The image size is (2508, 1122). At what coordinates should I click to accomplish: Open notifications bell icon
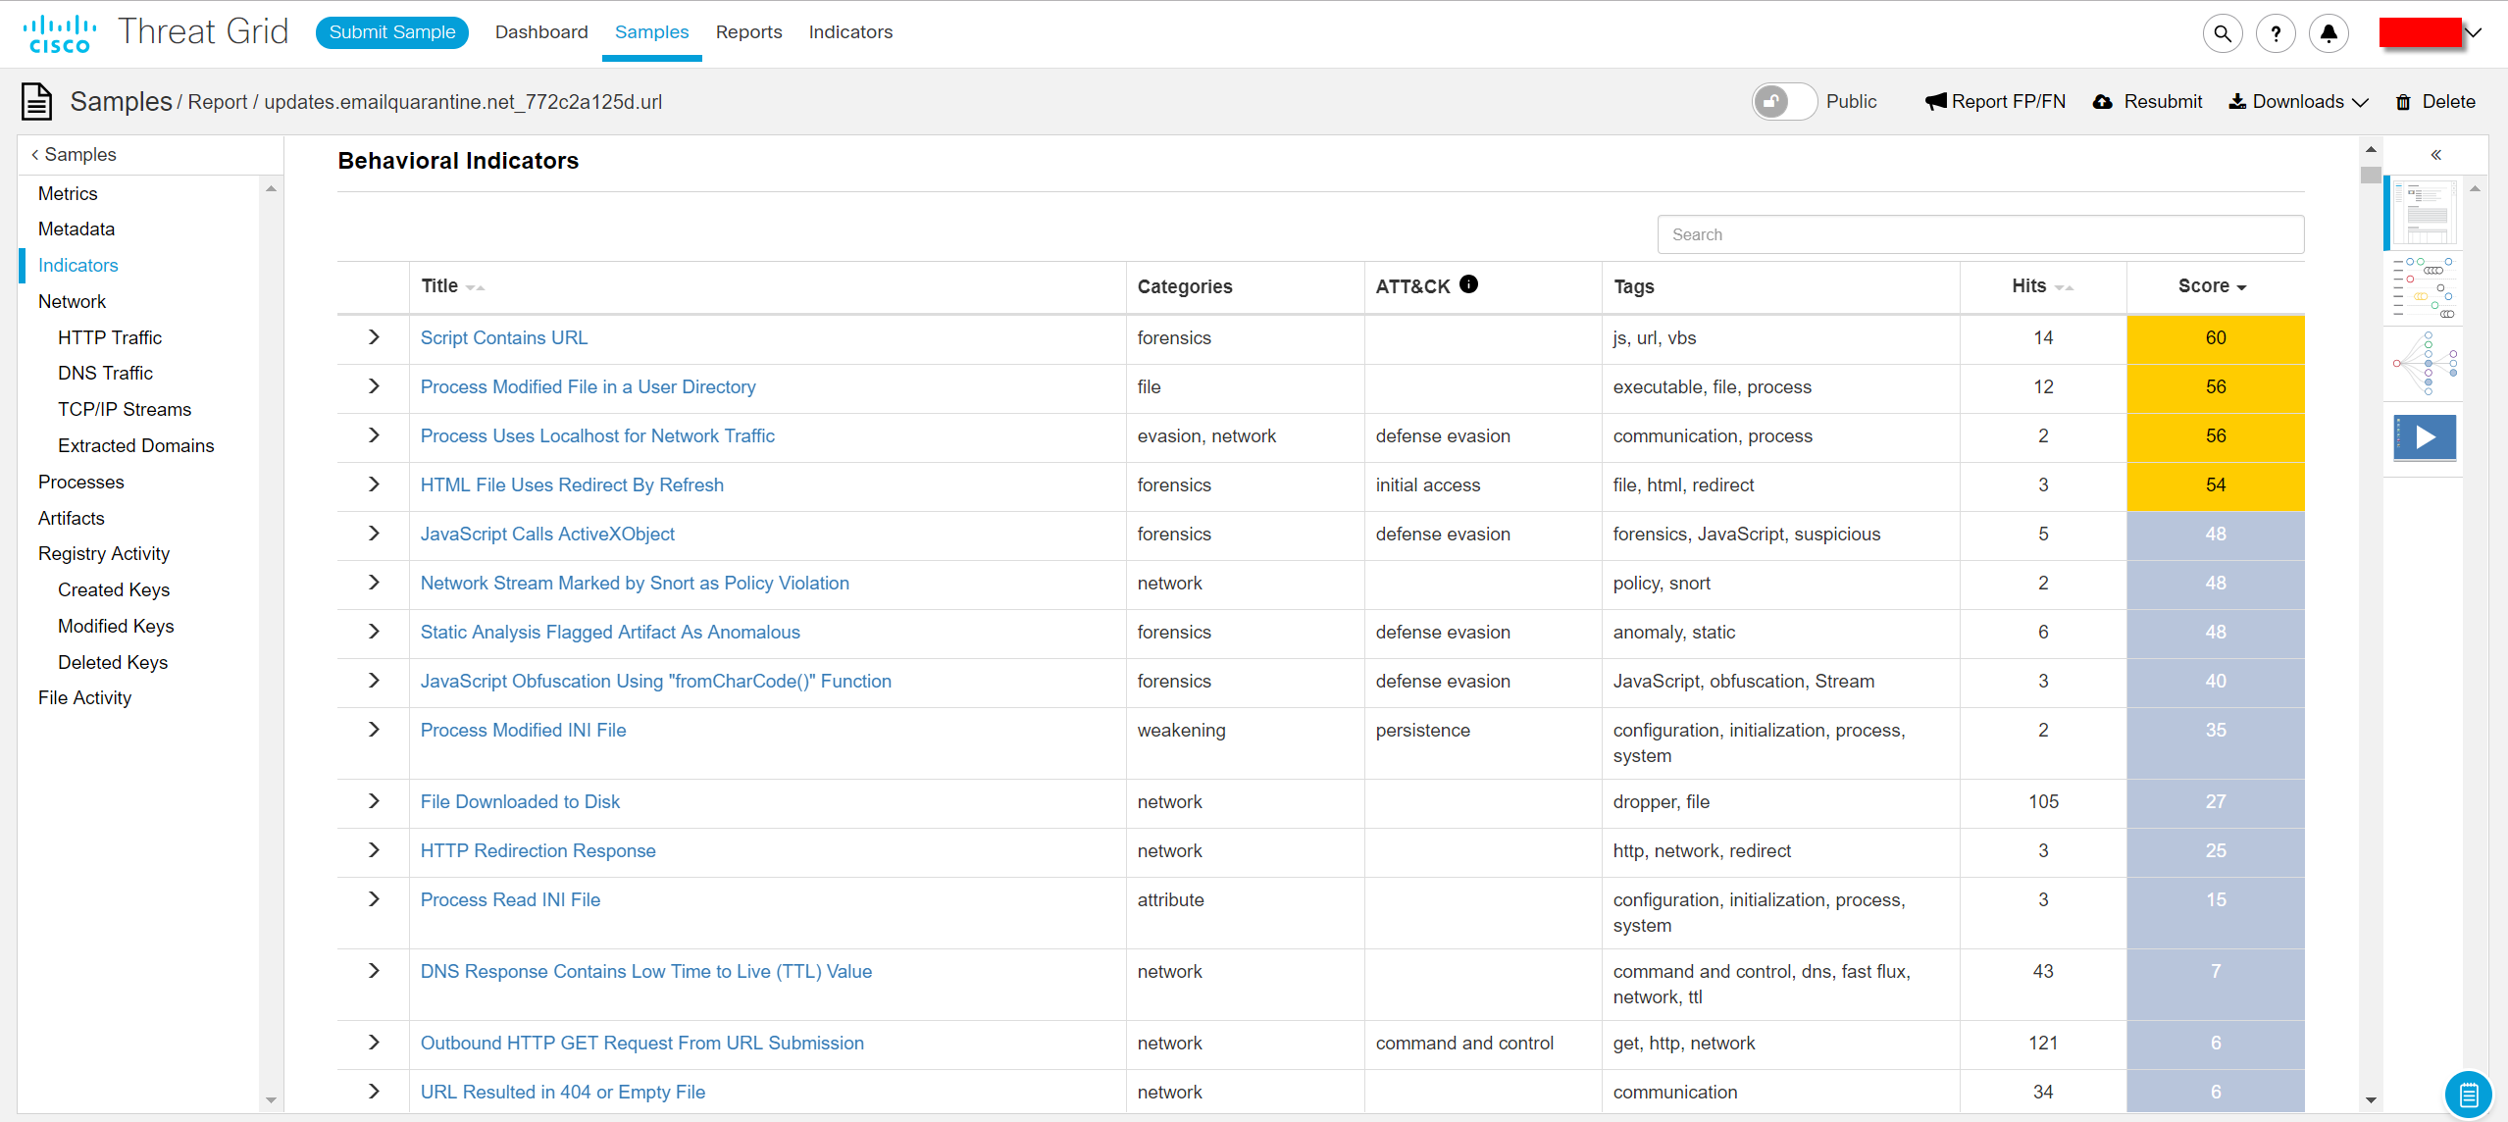click(2329, 33)
